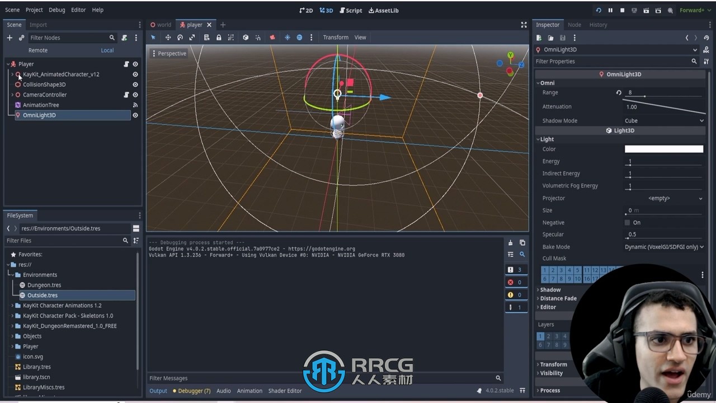Viewport: 716px width, 403px height.
Task: Reset Range value with the revert arrow
Action: point(619,93)
